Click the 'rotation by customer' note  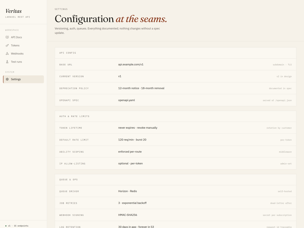[279, 128]
